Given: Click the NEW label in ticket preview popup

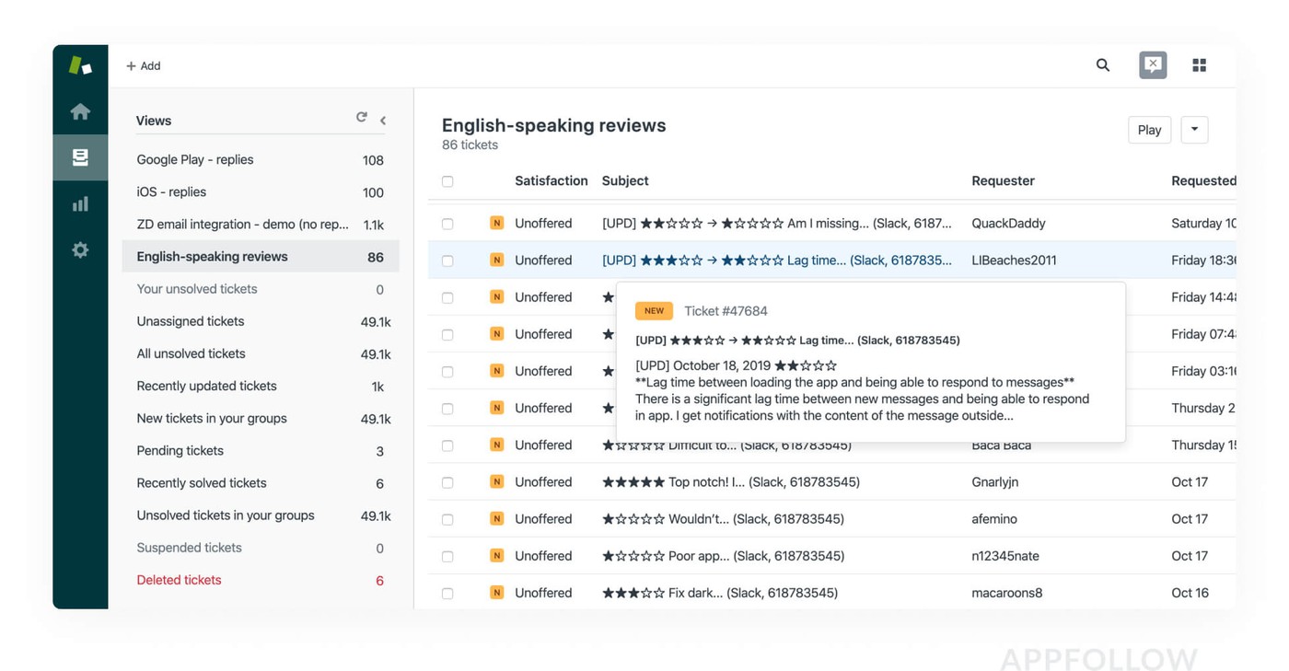Looking at the screenshot, I should pyautogui.click(x=655, y=311).
